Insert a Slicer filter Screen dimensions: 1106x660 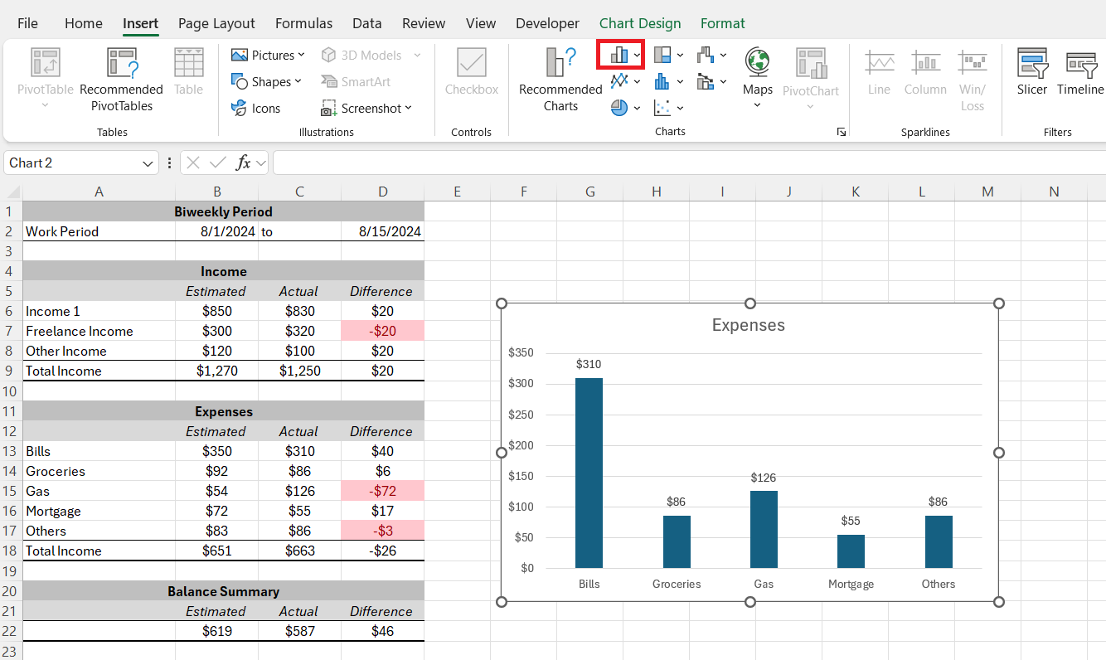(x=1032, y=73)
